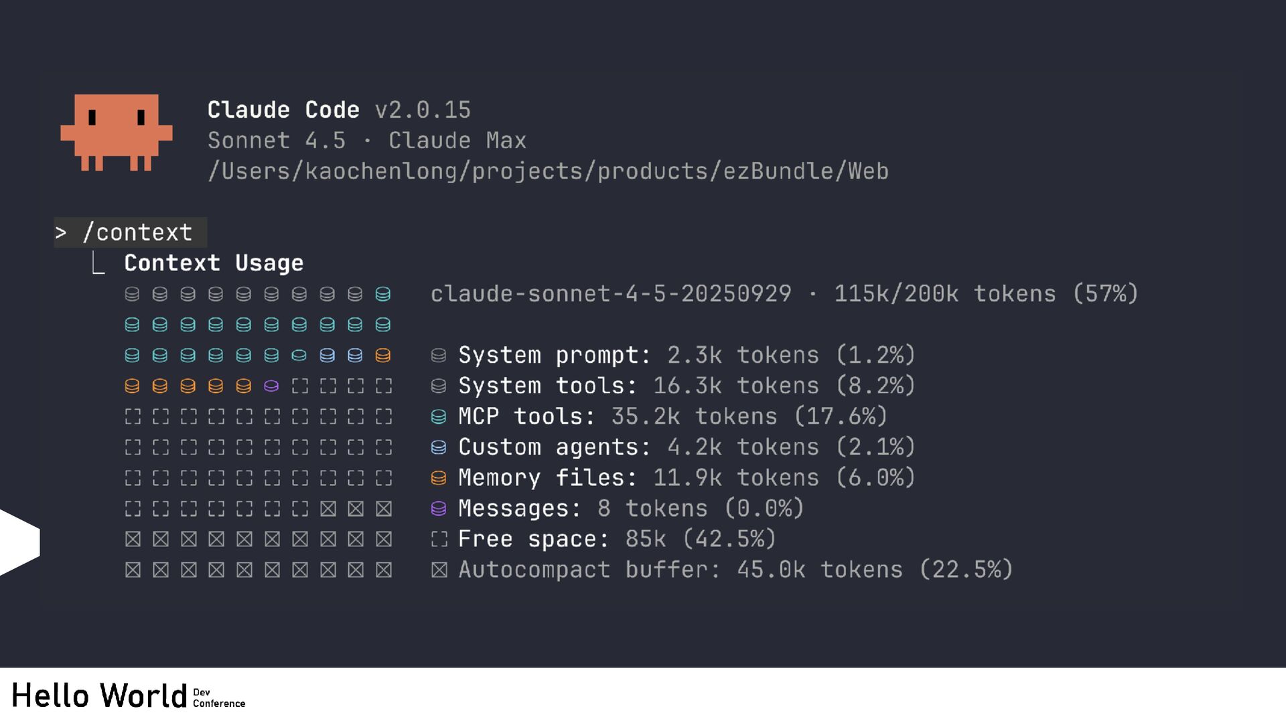Click the gray System tools legend icon
1286x723 pixels.
pos(439,386)
